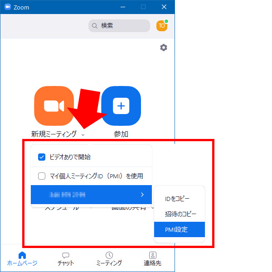Open the ミーティング meetings tab
The image size is (272, 272).
pos(109,259)
